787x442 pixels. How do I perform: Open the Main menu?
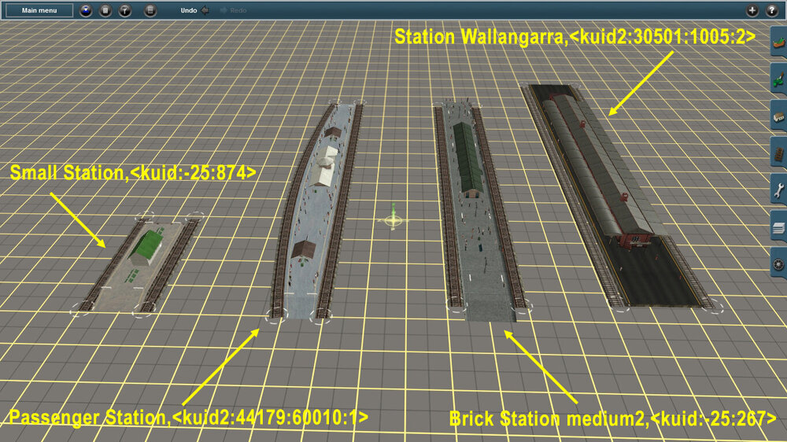click(39, 10)
